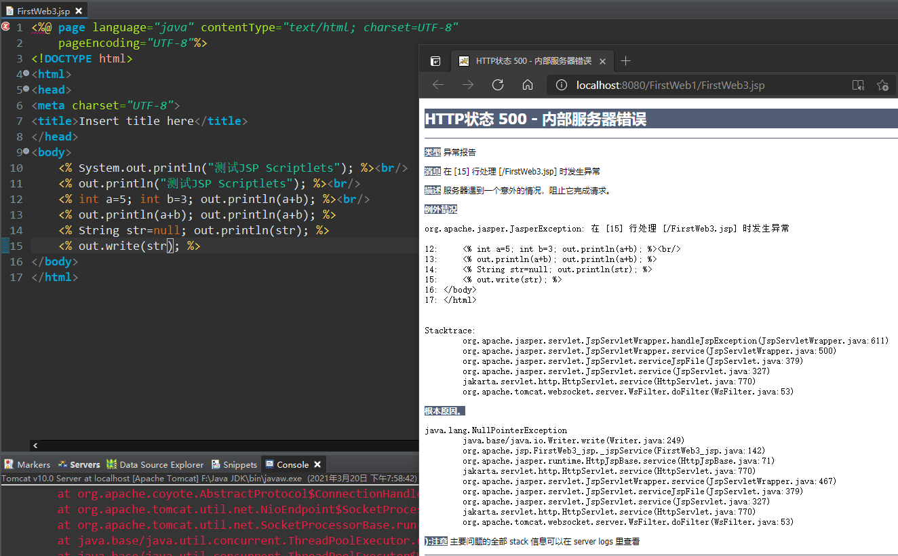Click the System.out.println code on line 10
The image size is (898, 556).
pyautogui.click(x=216, y=168)
